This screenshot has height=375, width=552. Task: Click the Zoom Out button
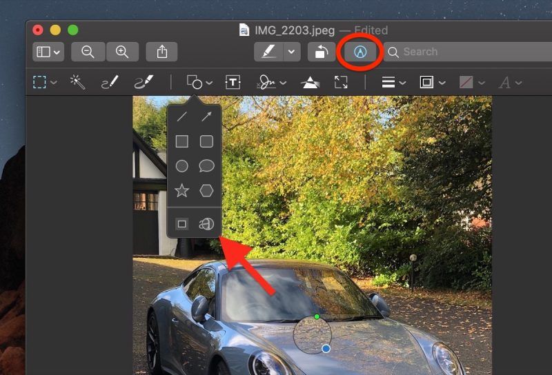(88, 52)
